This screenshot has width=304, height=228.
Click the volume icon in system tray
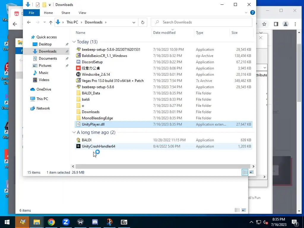[265, 222]
